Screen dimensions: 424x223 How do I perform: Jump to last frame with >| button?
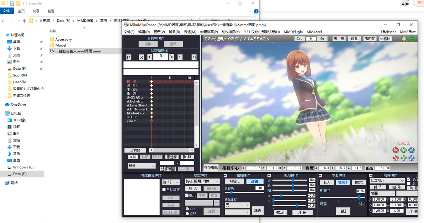coord(194,57)
